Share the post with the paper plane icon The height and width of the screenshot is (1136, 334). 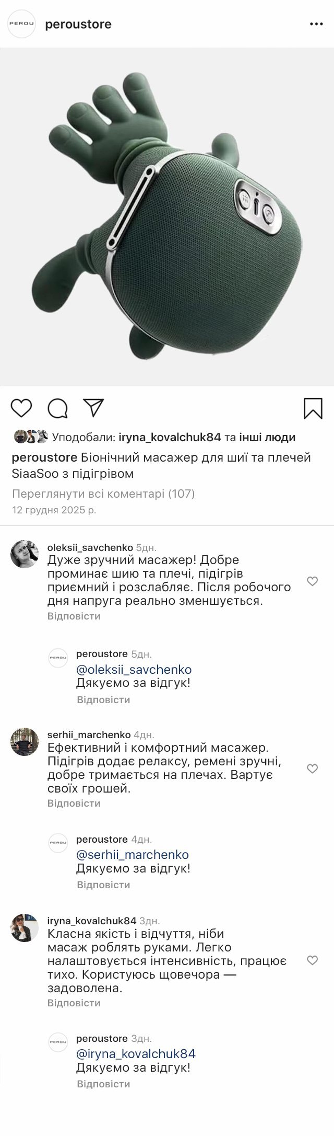pos(94,408)
